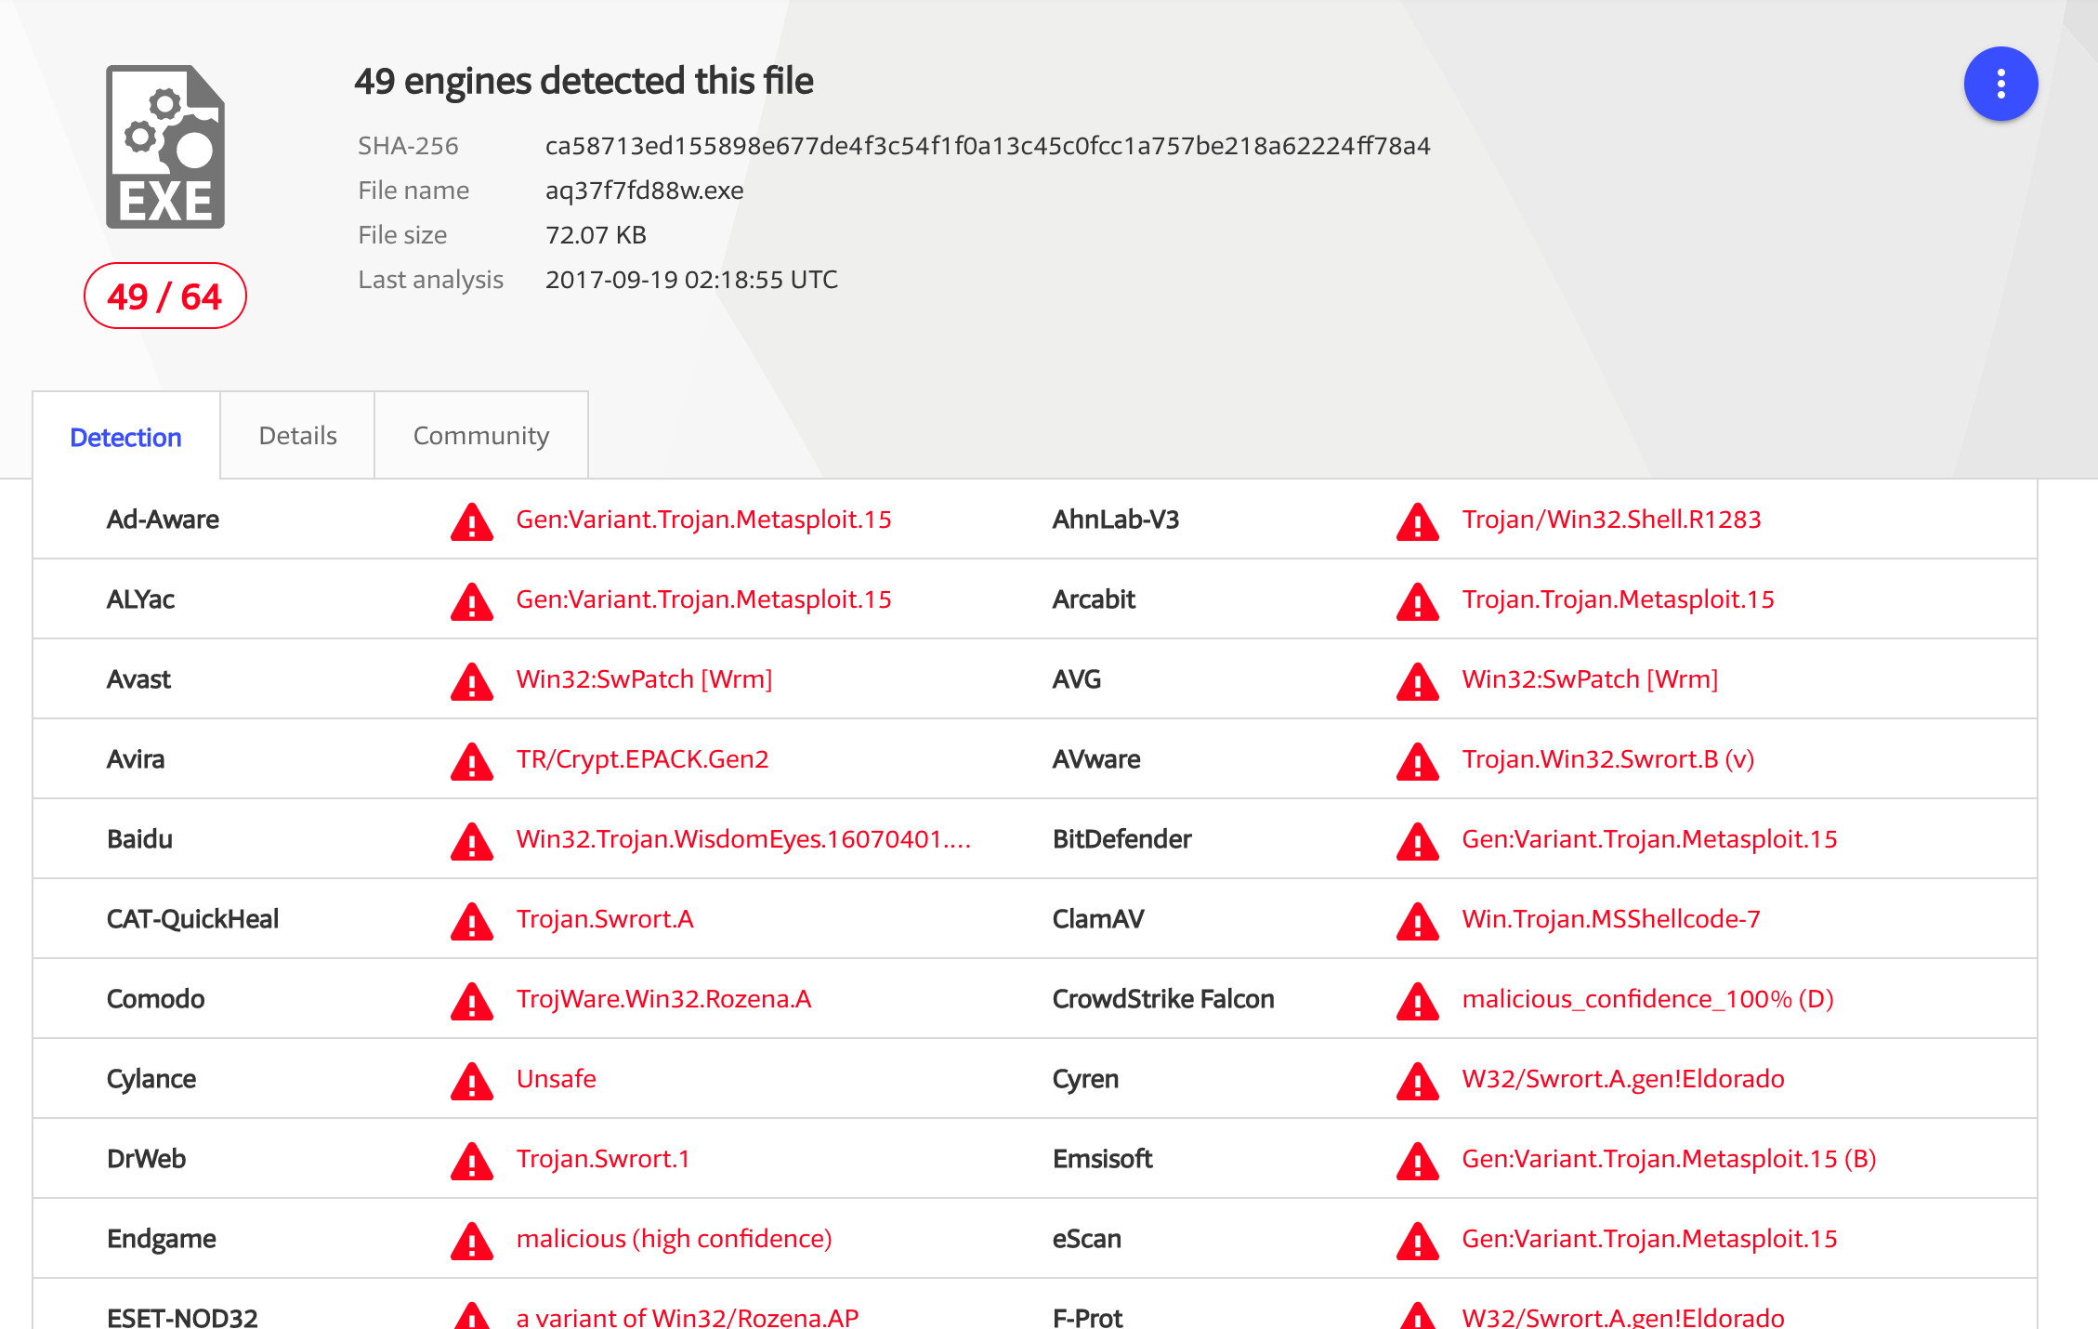
Task: Click the file name aq37f7fd88w.exe
Action: tap(642, 190)
